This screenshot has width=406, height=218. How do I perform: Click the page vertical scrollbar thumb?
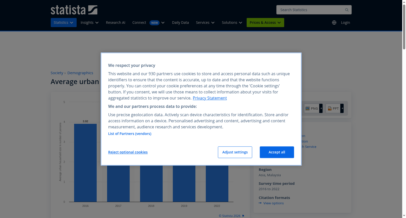coord(404,27)
